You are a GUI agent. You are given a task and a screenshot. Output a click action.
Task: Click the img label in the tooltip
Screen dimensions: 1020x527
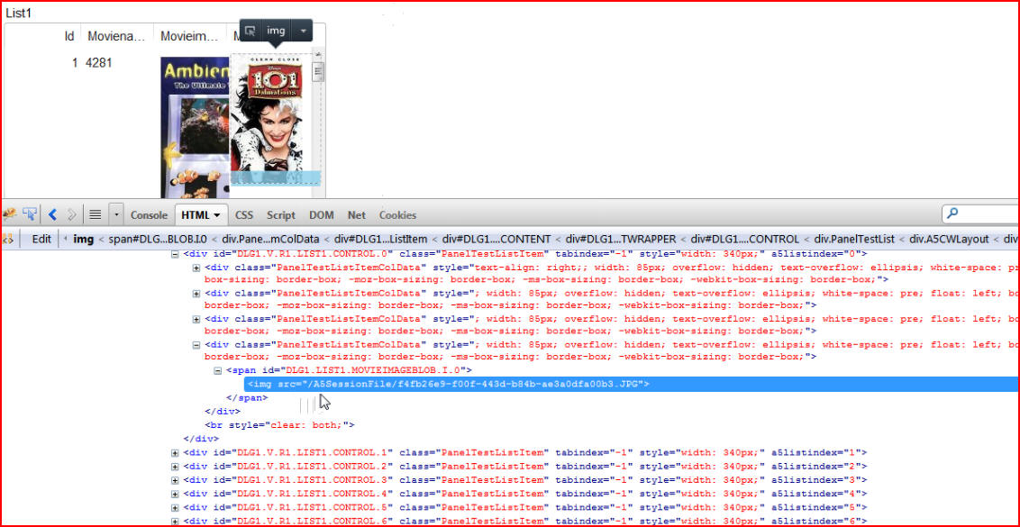tap(276, 31)
